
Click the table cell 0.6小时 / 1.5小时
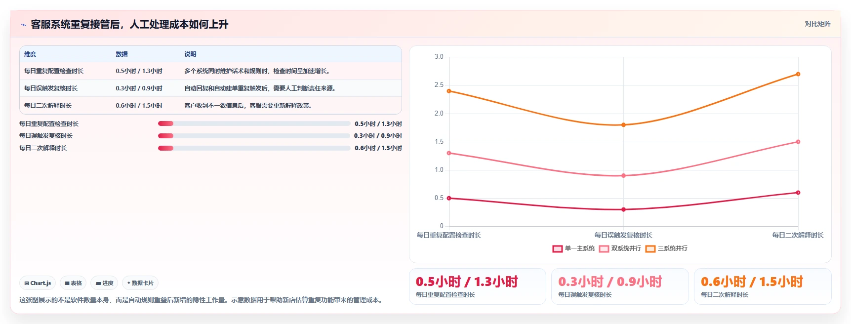pyautogui.click(x=139, y=106)
